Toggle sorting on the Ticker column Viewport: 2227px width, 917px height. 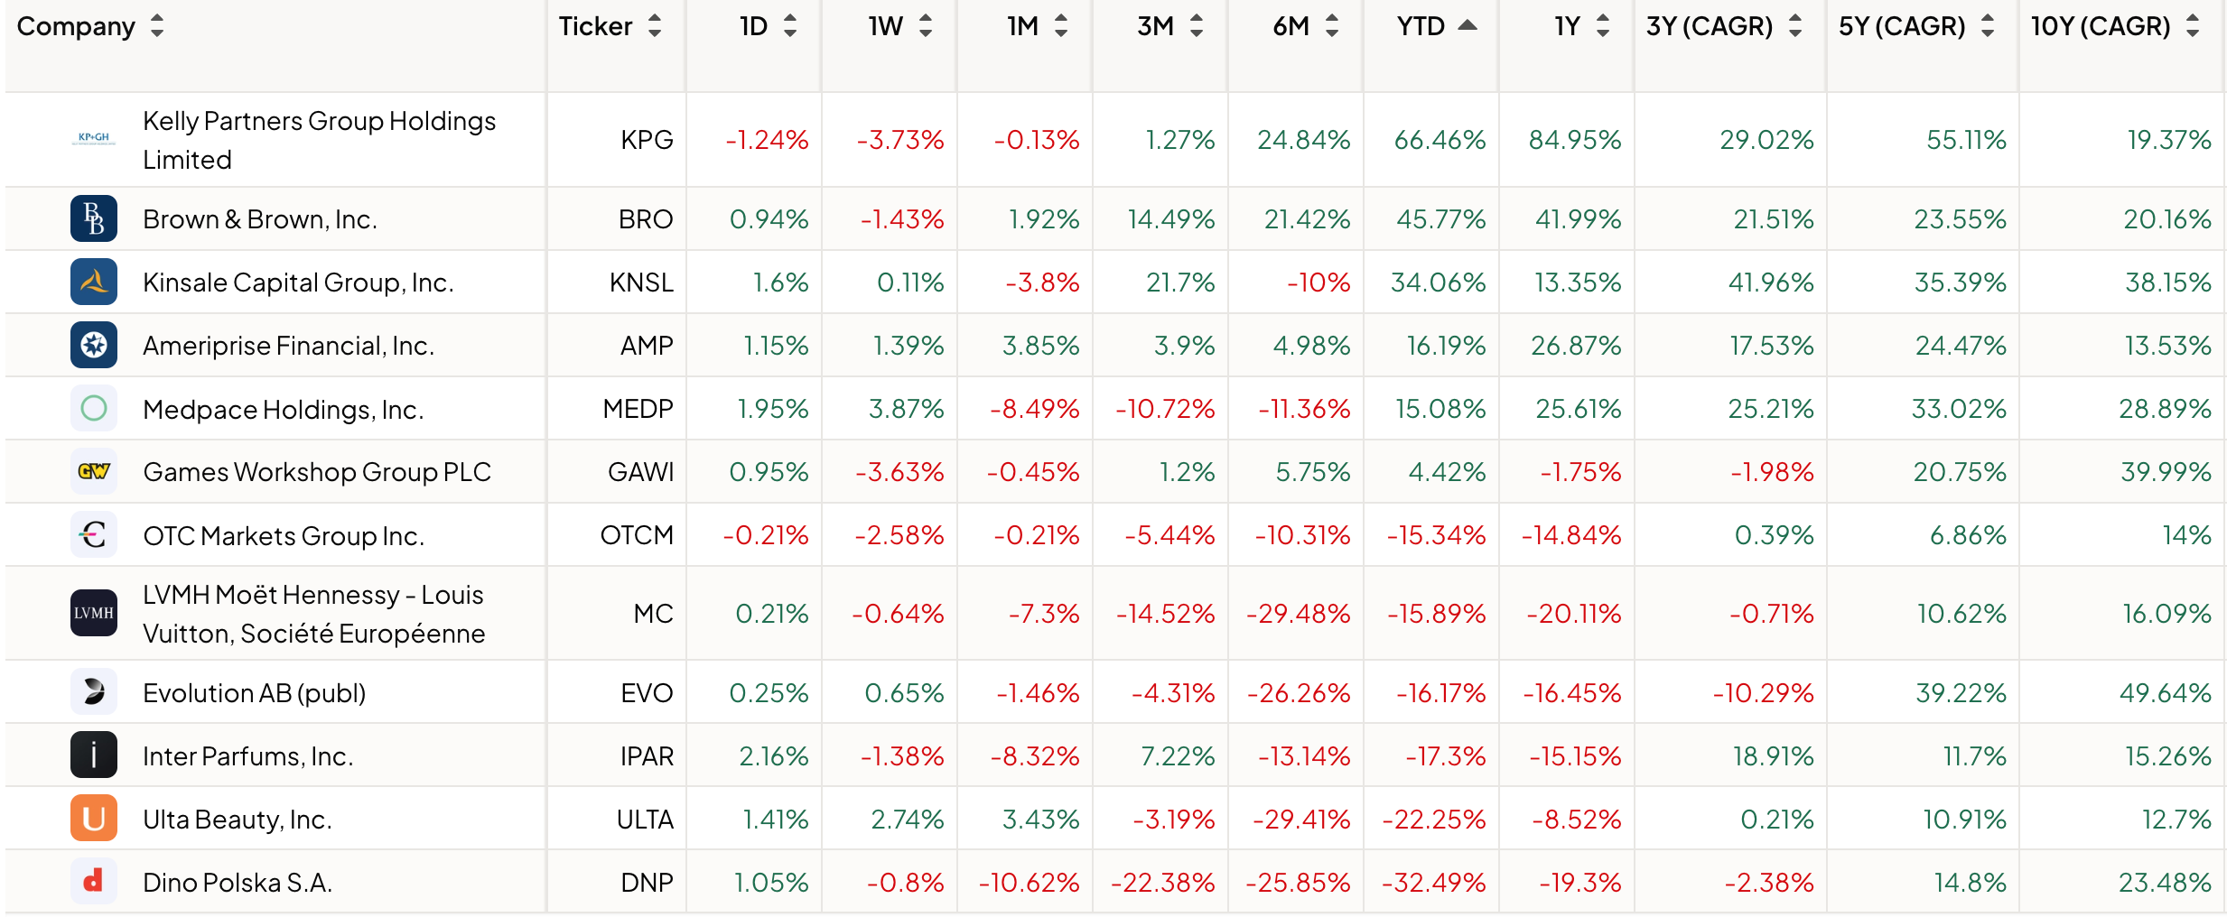coord(654,25)
